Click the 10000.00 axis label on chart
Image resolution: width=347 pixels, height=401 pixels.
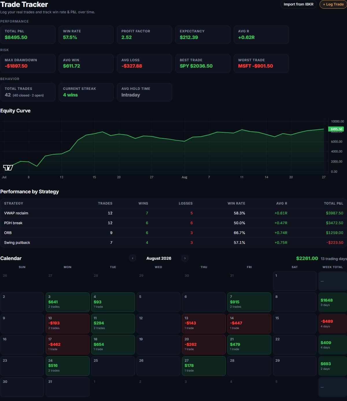[337, 121]
